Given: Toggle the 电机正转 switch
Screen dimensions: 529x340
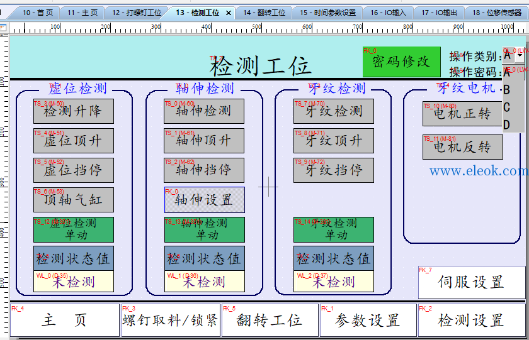Looking at the screenshot, I should pyautogui.click(x=462, y=114).
